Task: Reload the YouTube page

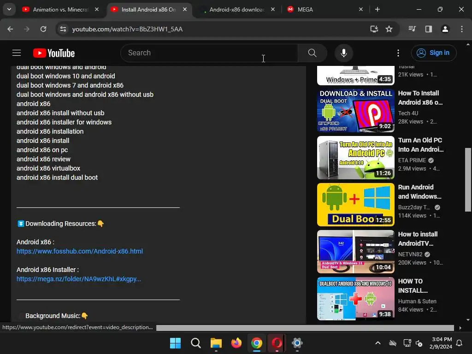Action: (43, 29)
